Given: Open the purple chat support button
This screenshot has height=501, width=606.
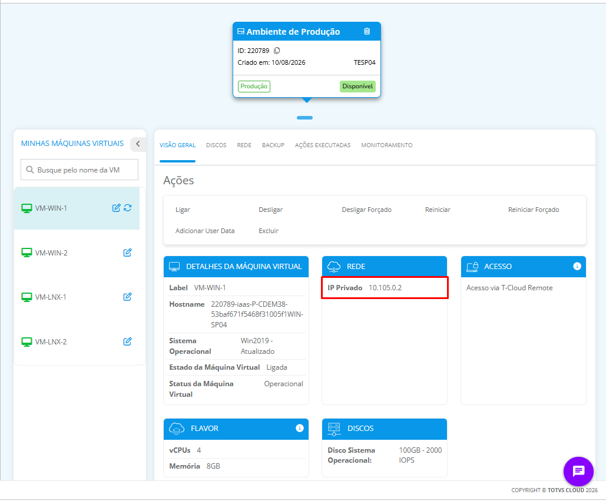Looking at the screenshot, I should tap(578, 471).
